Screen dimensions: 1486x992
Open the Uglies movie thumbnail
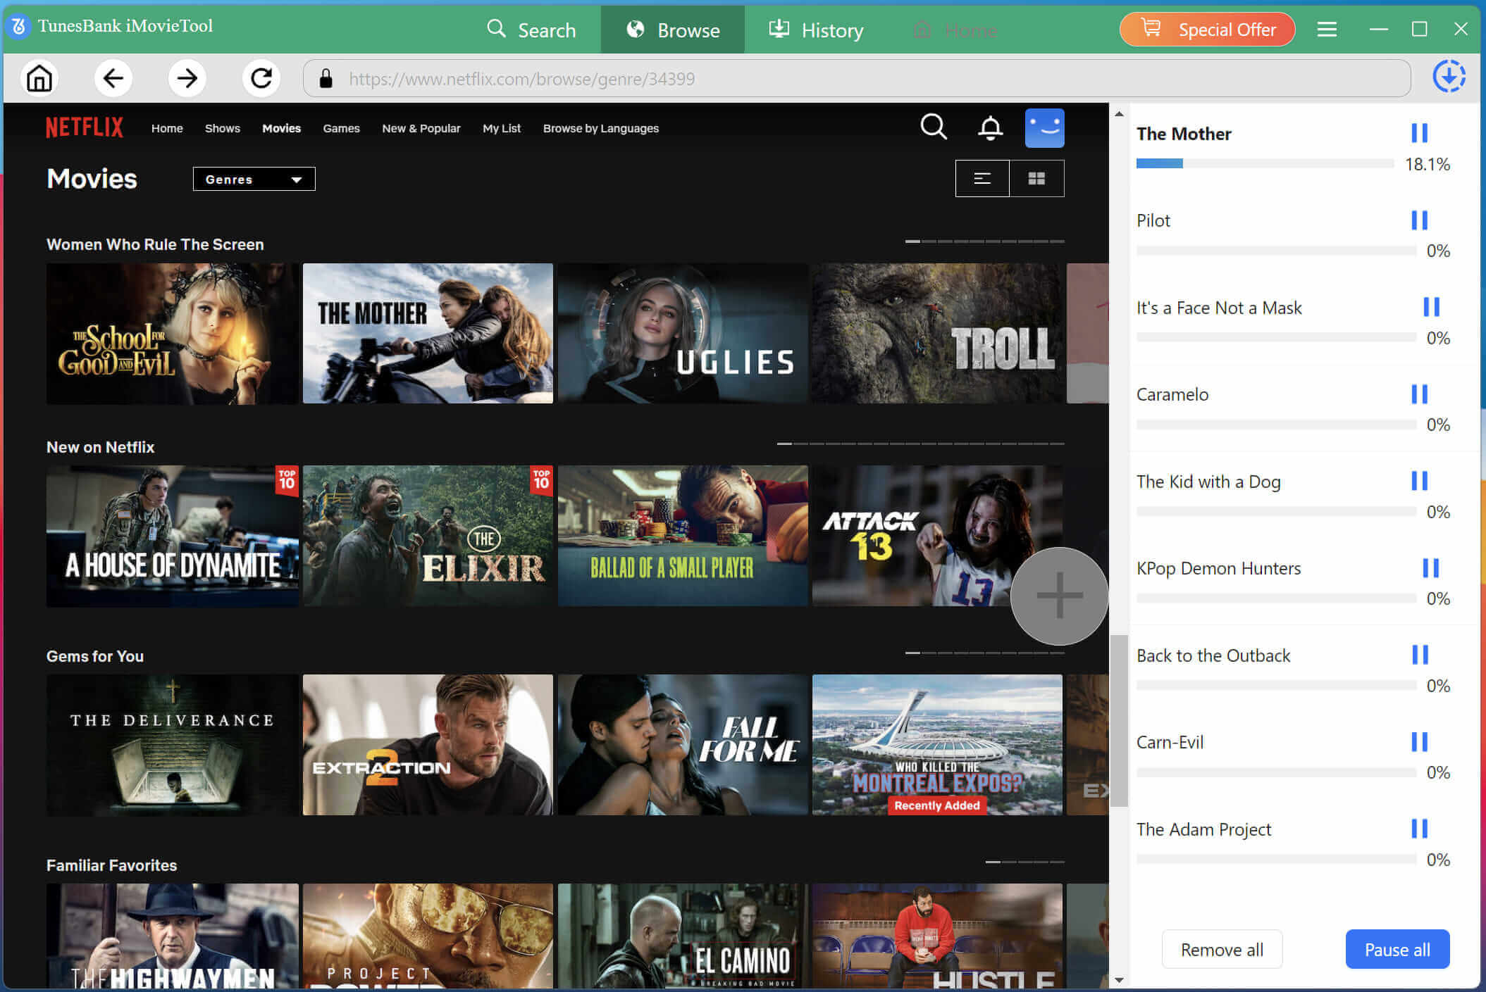tap(683, 334)
